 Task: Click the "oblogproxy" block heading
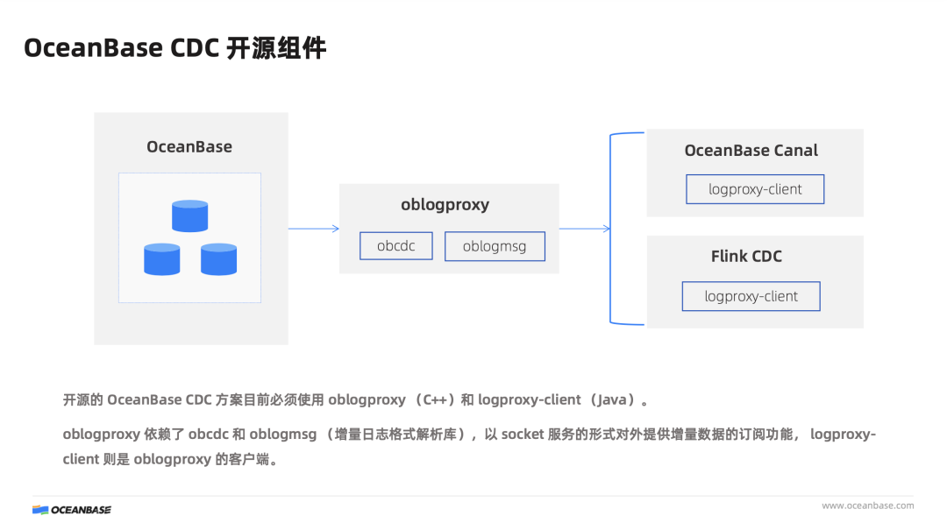coord(445,205)
